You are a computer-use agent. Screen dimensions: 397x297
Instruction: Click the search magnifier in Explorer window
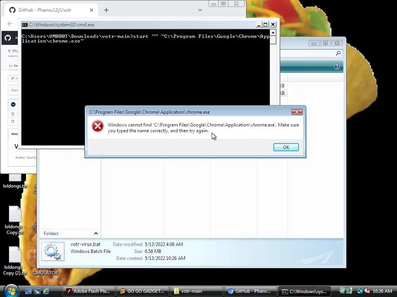(338, 53)
